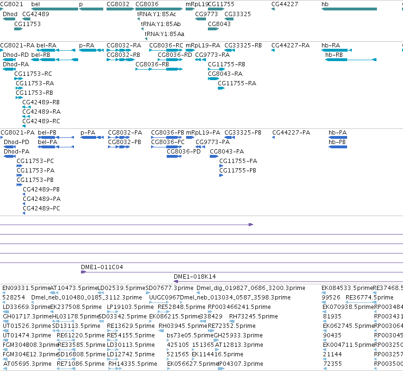This screenshot has height=371, width=403.
Task: Select the p-PA protein label
Action: point(88,133)
